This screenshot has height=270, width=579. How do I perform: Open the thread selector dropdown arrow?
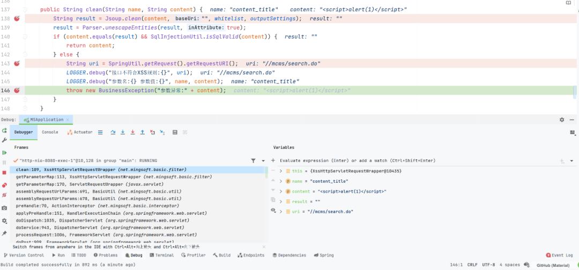click(x=263, y=161)
